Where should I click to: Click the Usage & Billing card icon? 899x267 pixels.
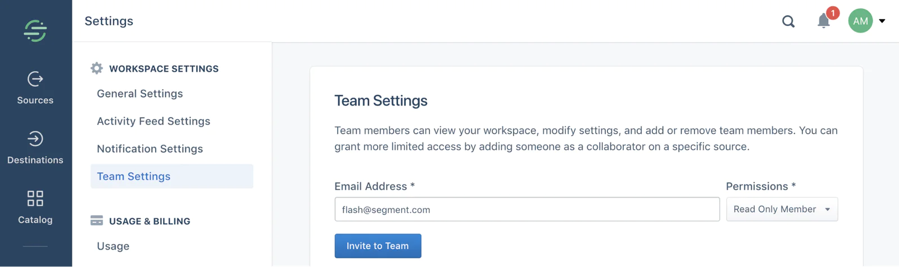coord(97,220)
